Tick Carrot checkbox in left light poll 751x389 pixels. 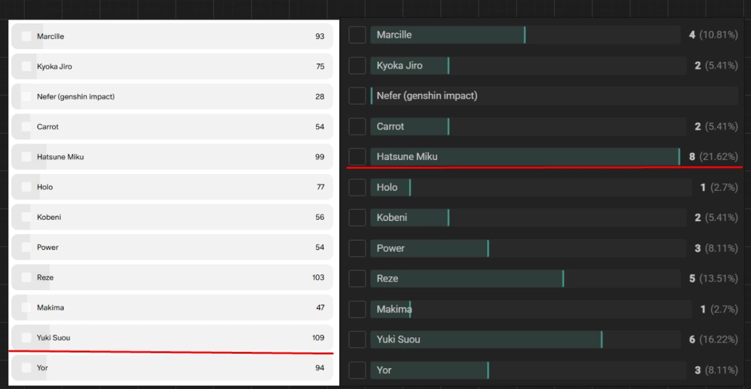click(x=26, y=127)
